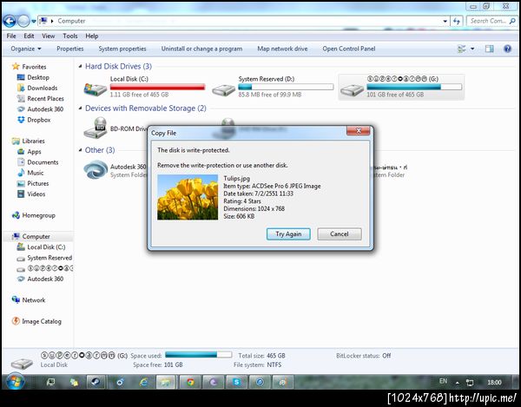Click Properties in the command bar
521x407 pixels.
(x=69, y=49)
